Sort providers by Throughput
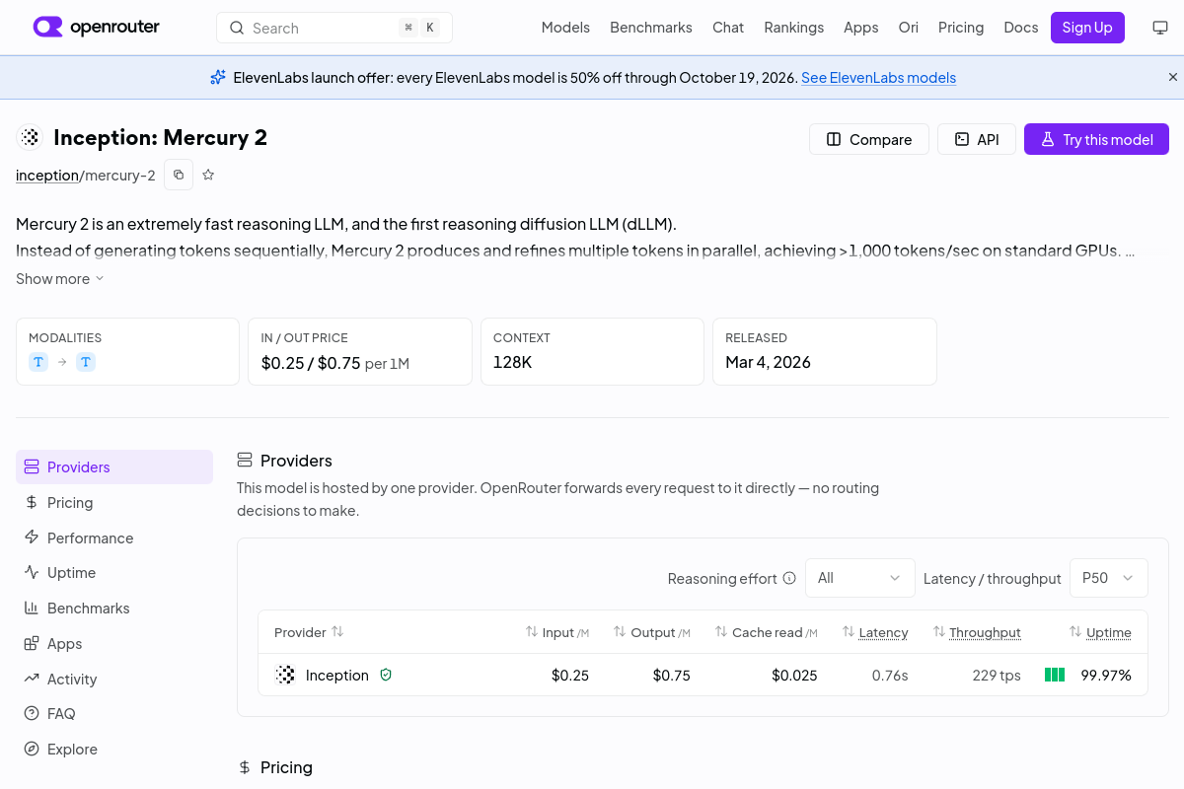Viewport: 1184px width, 789px height. click(x=977, y=632)
